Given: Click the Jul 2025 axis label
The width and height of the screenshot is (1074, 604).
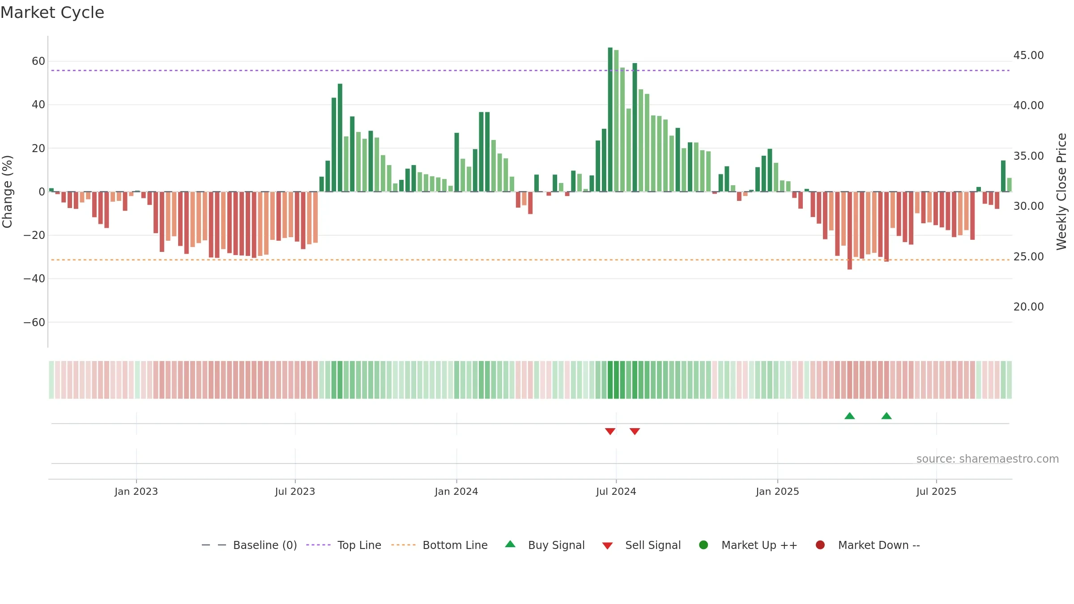Looking at the screenshot, I should [936, 491].
